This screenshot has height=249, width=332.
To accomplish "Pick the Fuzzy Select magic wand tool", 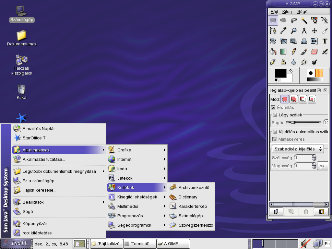I will click(x=304, y=20).
